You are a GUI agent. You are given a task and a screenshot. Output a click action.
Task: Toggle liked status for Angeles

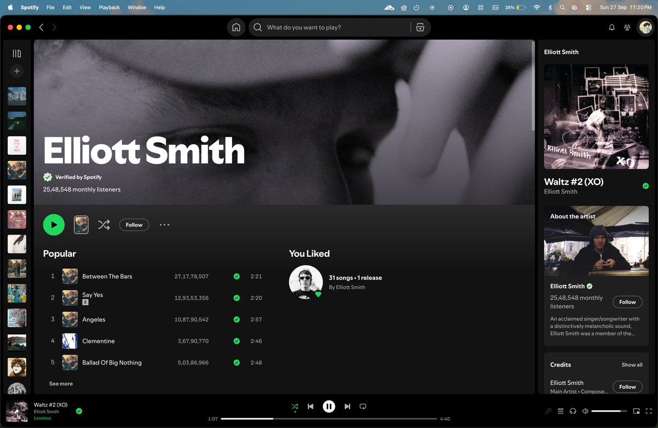coord(237,319)
